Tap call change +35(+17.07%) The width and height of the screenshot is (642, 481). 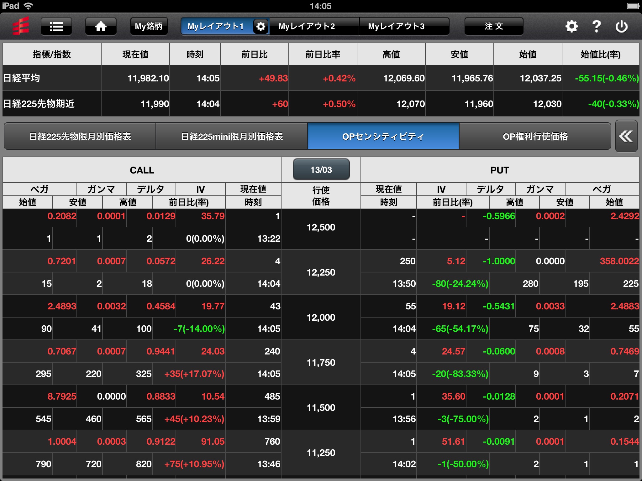[x=194, y=374]
